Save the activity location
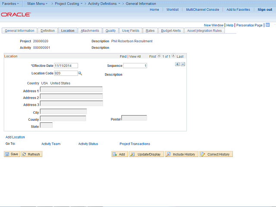 (x=12, y=154)
